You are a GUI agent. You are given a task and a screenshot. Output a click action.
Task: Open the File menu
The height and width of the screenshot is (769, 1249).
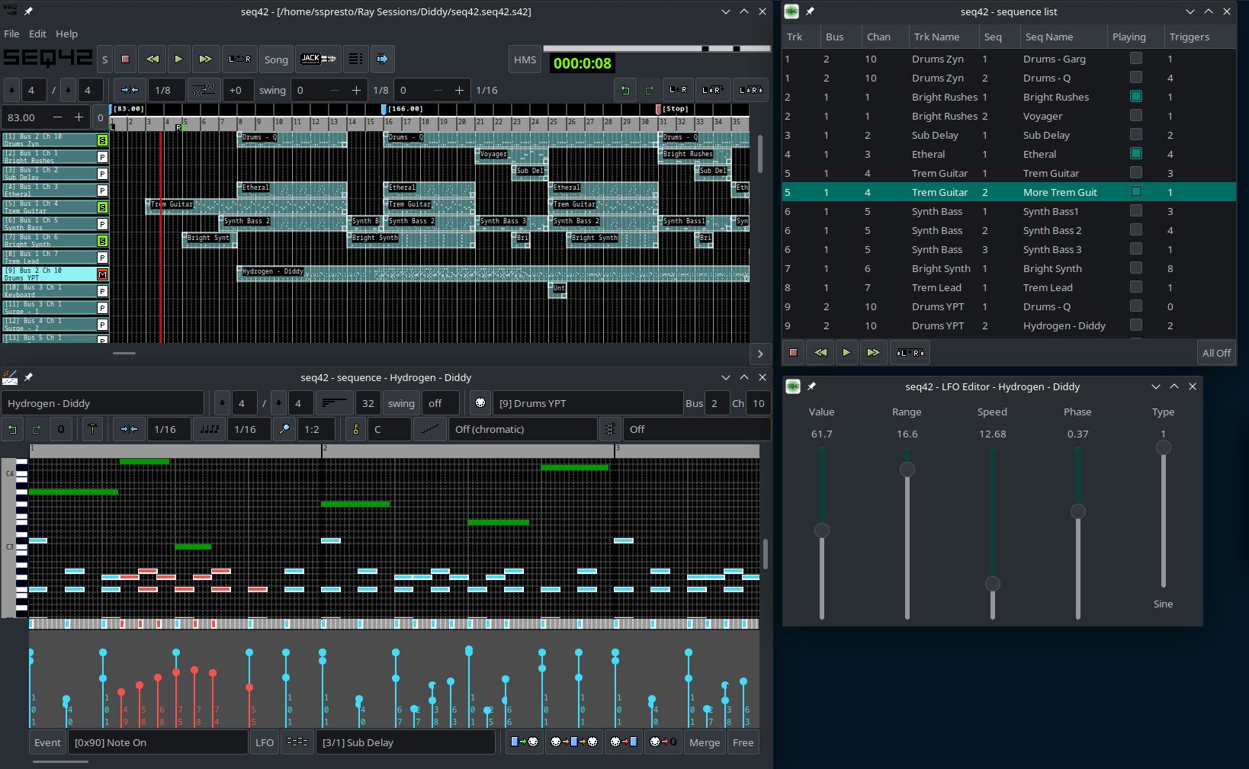[11, 34]
